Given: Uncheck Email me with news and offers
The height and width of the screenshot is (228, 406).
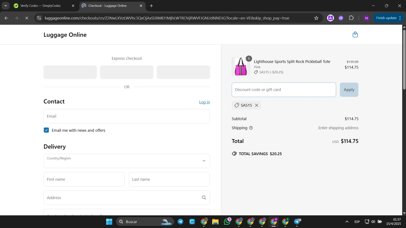Looking at the screenshot, I should 46,130.
